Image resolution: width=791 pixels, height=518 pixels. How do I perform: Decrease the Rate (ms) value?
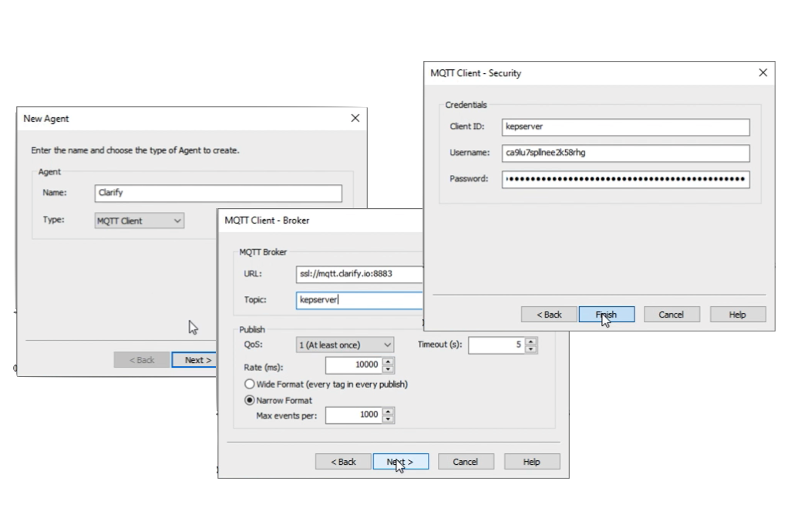pyautogui.click(x=388, y=369)
